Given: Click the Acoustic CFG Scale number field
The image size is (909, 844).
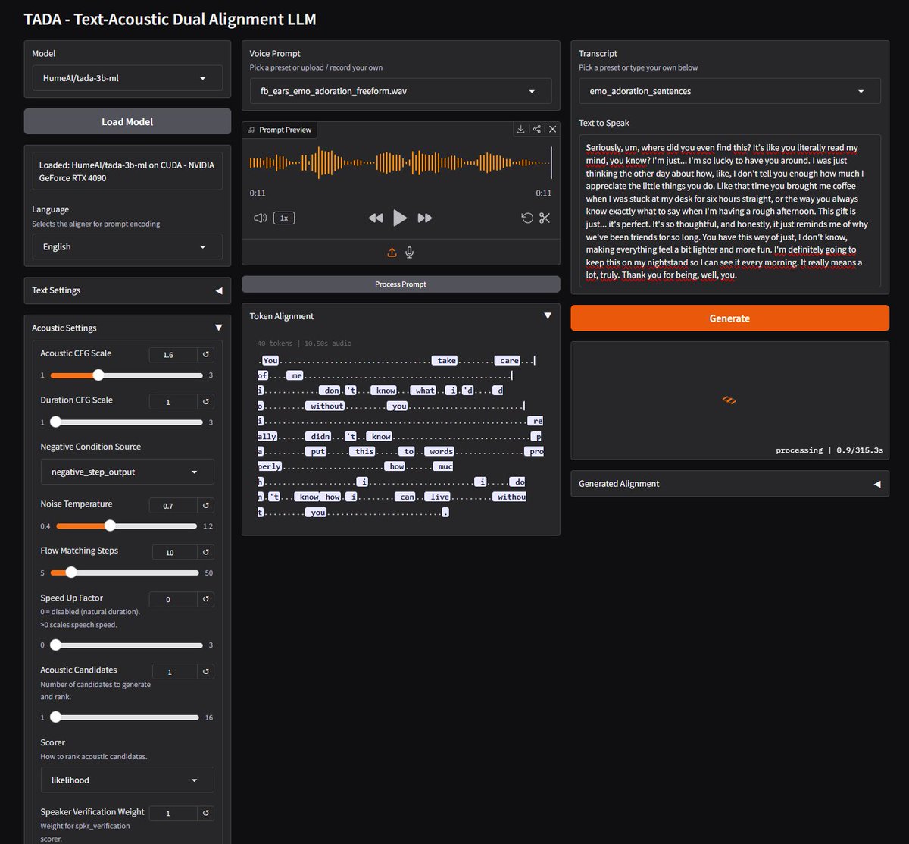Looking at the screenshot, I should [x=173, y=355].
